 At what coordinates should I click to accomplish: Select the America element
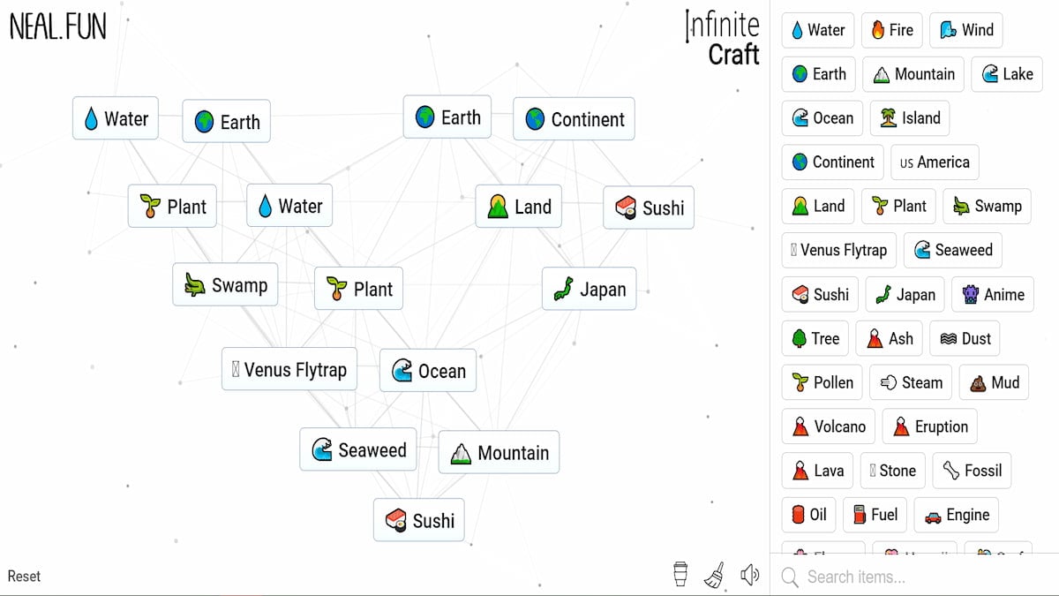[935, 162]
